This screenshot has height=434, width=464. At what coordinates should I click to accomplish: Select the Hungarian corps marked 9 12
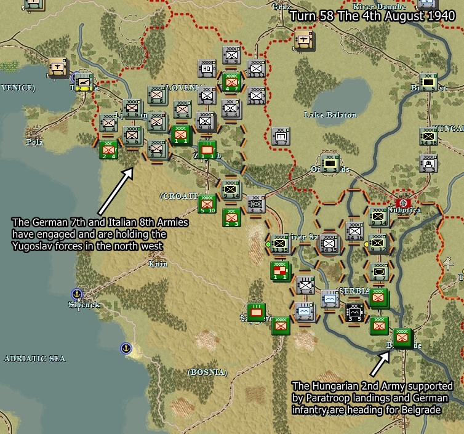pyautogui.click(x=378, y=243)
